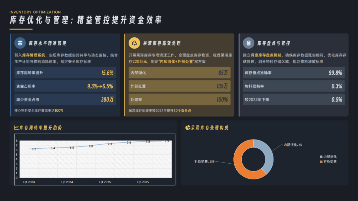This screenshot has width=358, height=201.
Task: Click the 处理率 100% row
Action: pos(179,100)
